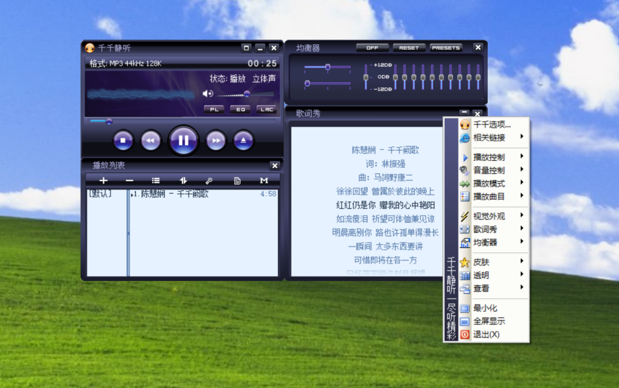Click the playlist sort icon
619x388 pixels.
(x=182, y=180)
